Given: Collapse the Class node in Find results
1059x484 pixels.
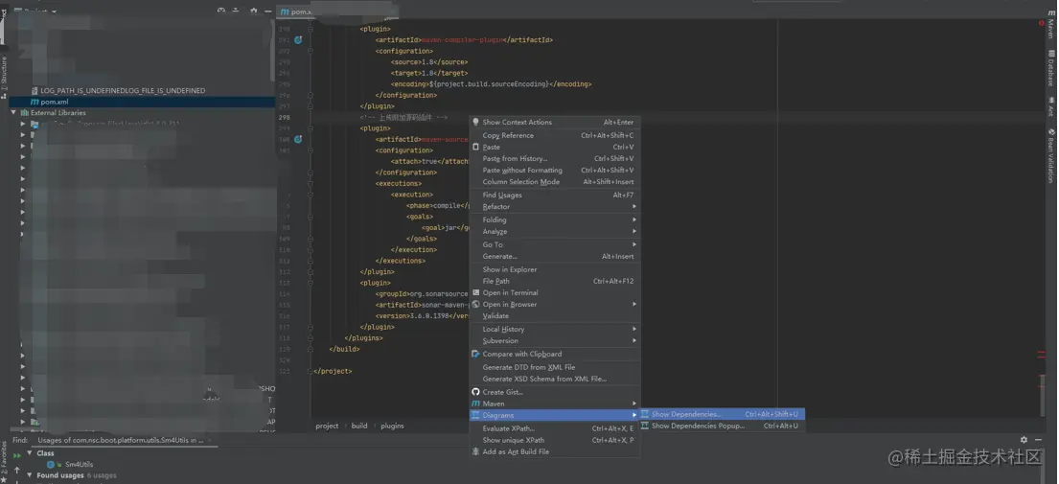Looking at the screenshot, I should pos(30,453).
